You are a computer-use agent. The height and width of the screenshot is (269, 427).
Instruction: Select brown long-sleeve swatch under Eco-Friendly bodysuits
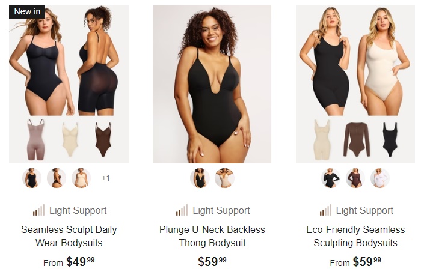pos(355,178)
